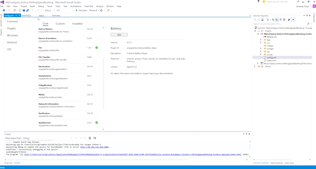Image resolution: width=316 pixels, height=169 pixels.
Task: Click the Navigate Backward toolbar icon
Action: point(3,10)
